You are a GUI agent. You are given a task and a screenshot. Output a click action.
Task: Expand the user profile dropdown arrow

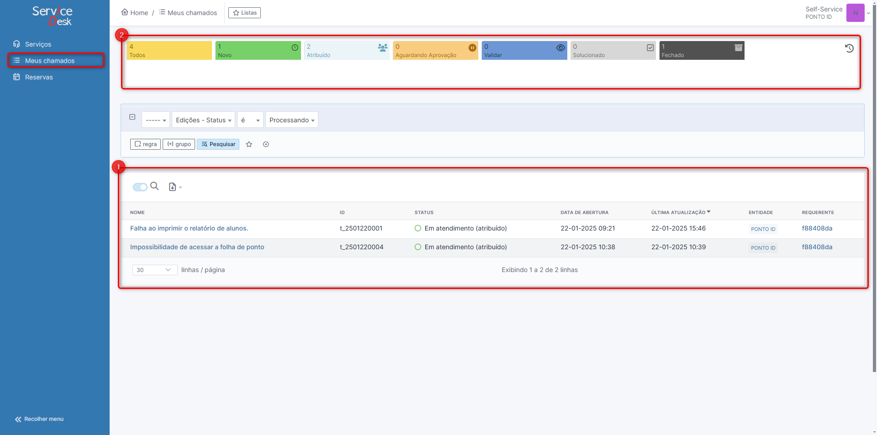868,13
